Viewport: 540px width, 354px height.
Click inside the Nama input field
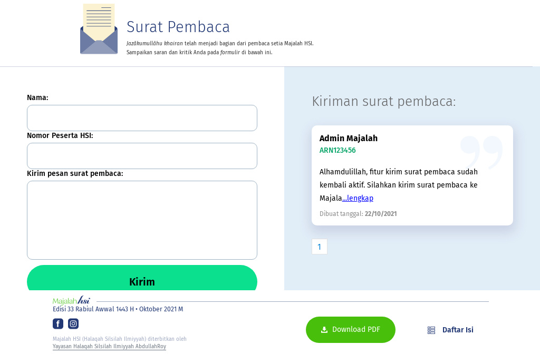142,117
